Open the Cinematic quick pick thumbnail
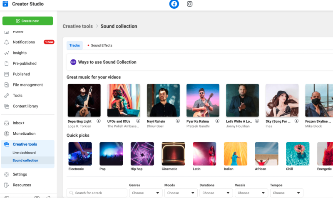 tap(173, 154)
